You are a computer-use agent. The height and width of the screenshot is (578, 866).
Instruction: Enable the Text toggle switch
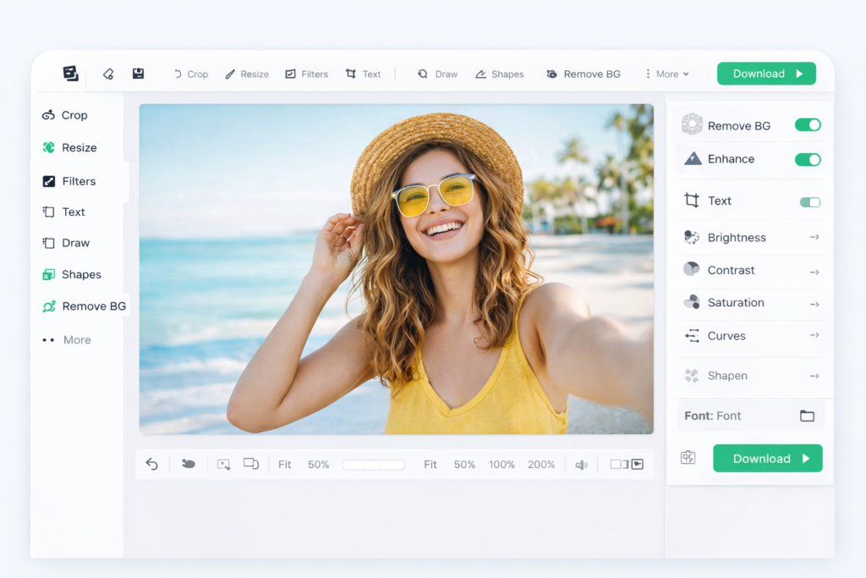pyautogui.click(x=809, y=201)
